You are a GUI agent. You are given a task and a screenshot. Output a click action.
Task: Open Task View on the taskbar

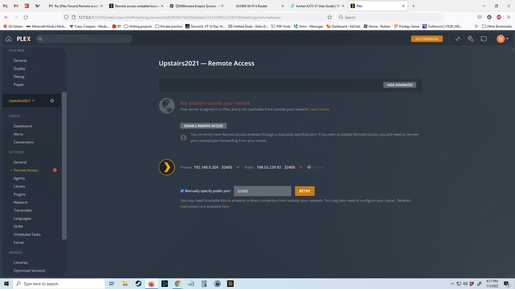click(x=111, y=284)
